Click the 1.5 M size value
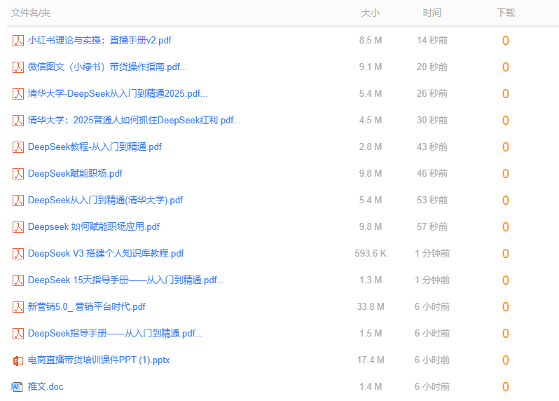The image size is (559, 401). (x=371, y=334)
